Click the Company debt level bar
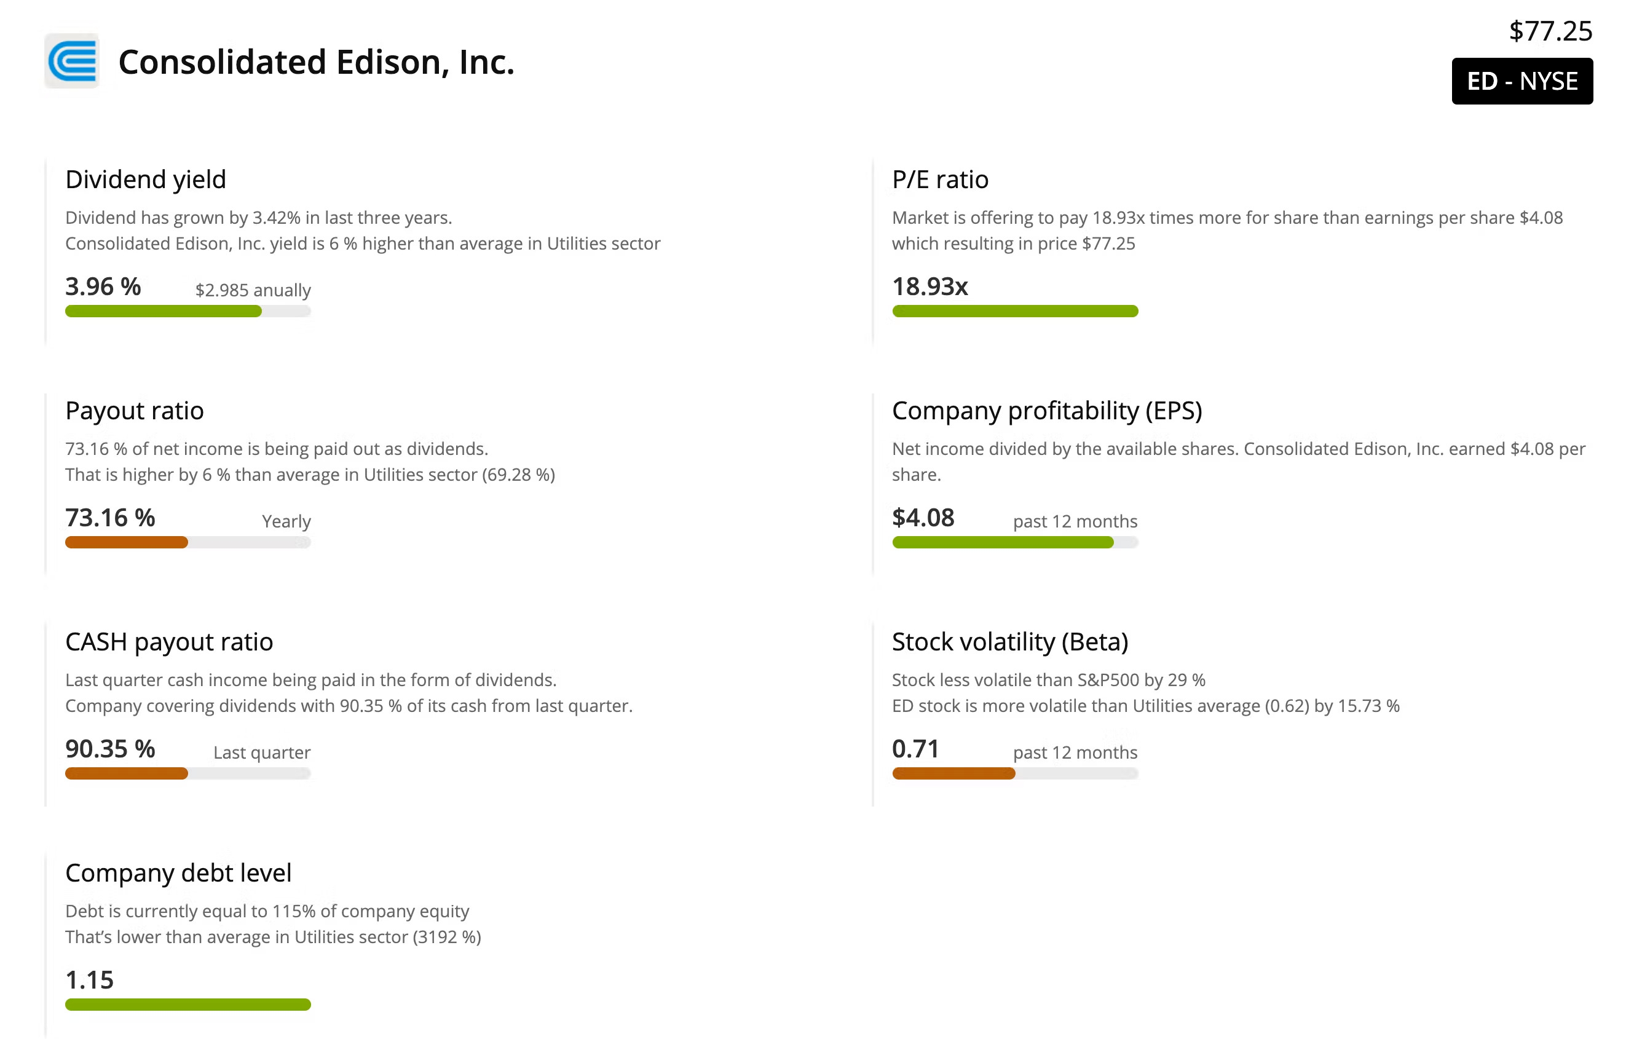 coord(188,1005)
